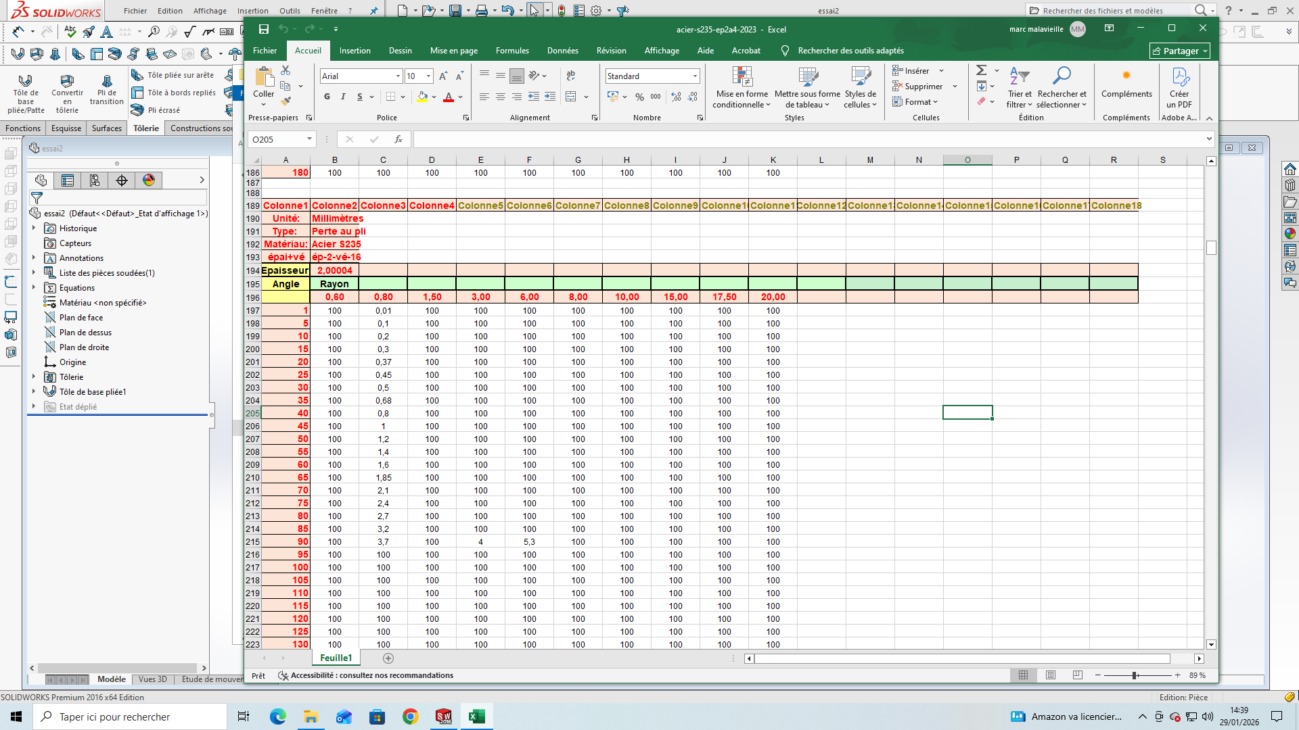Viewport: 1299px width, 730px height.
Task: Click Créer un PDF icon
Action: pos(1179,77)
